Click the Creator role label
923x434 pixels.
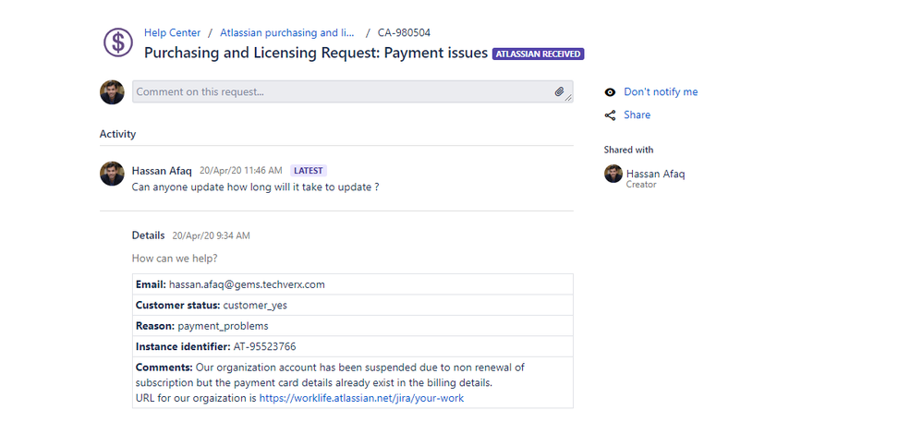point(641,185)
